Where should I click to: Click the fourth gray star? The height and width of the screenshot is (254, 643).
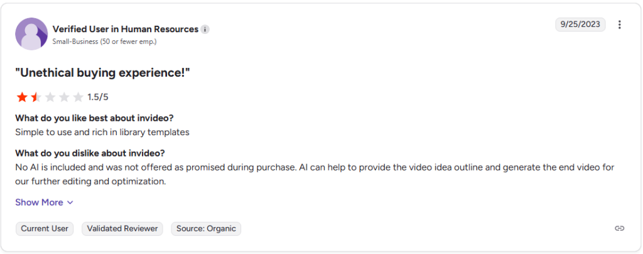coord(64,97)
